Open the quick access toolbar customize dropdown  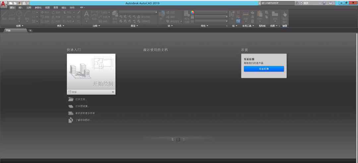[x=28, y=3]
